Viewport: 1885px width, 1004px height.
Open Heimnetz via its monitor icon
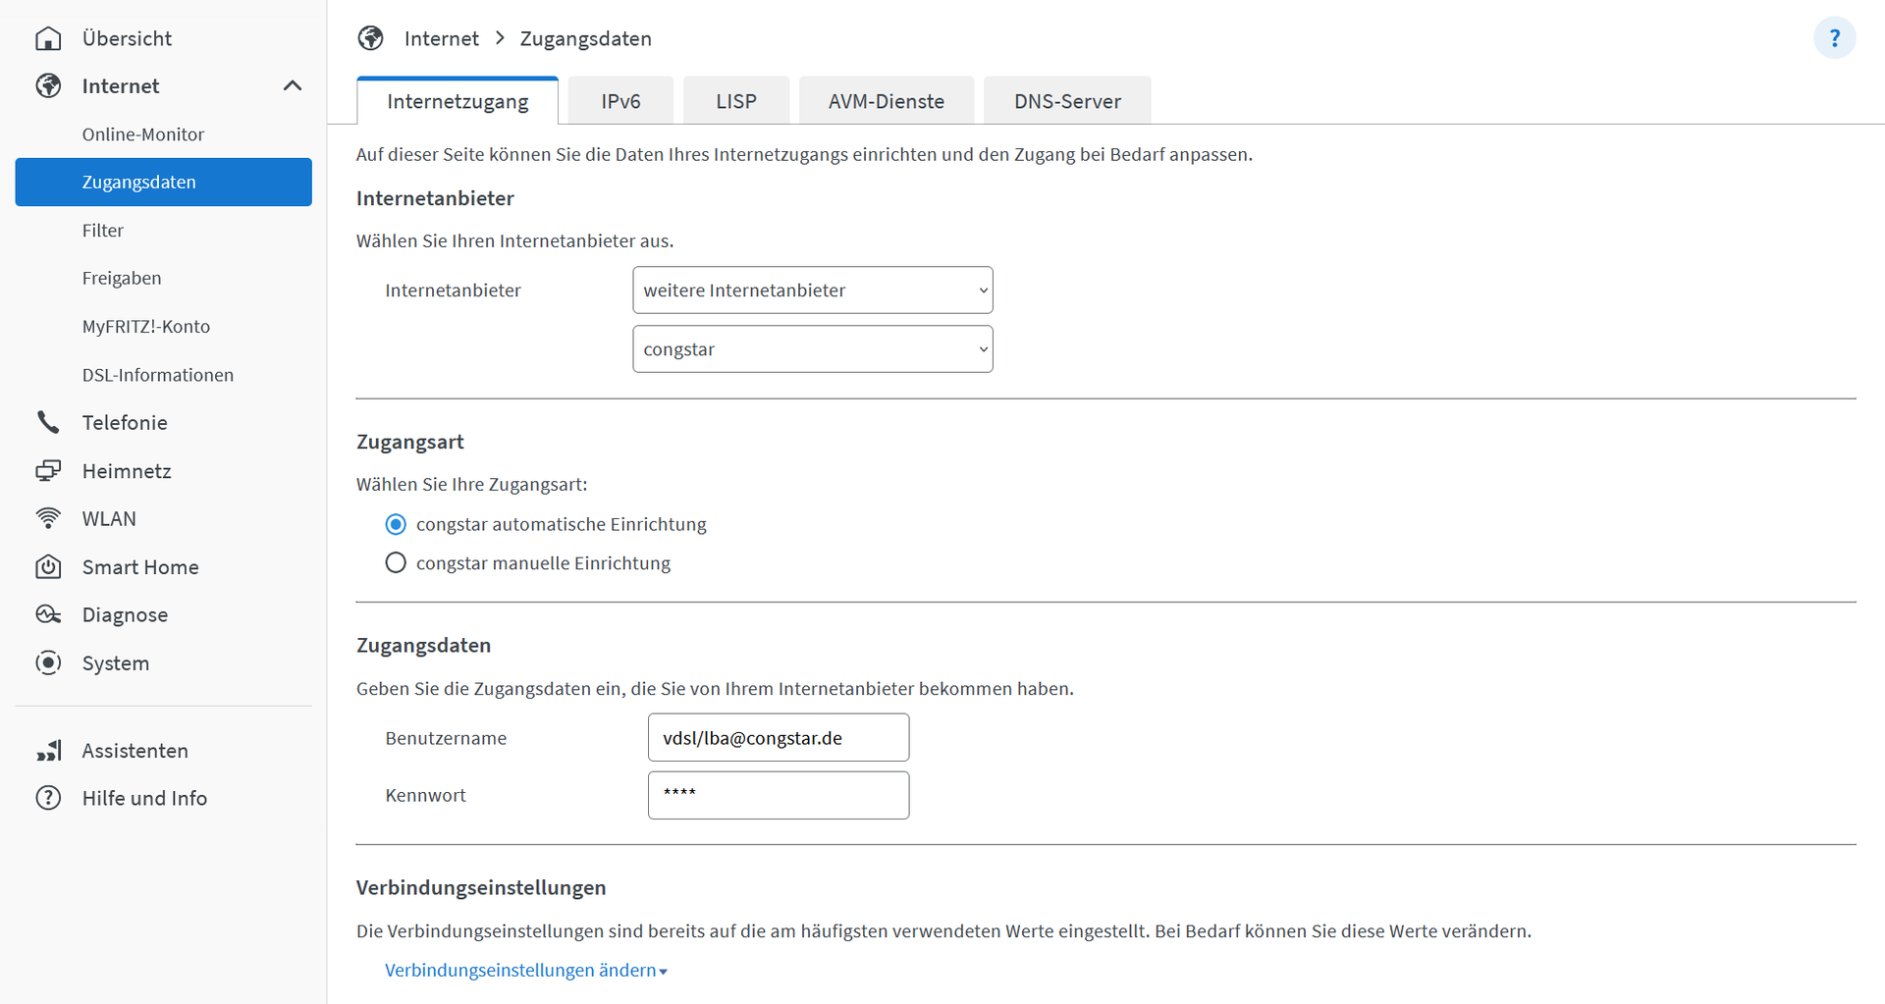coord(48,471)
